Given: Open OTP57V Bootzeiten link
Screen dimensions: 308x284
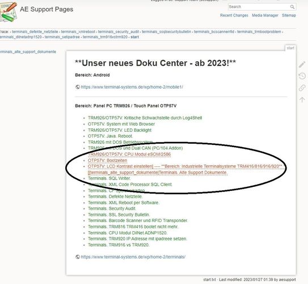Looking at the screenshot, I should [107, 160].
